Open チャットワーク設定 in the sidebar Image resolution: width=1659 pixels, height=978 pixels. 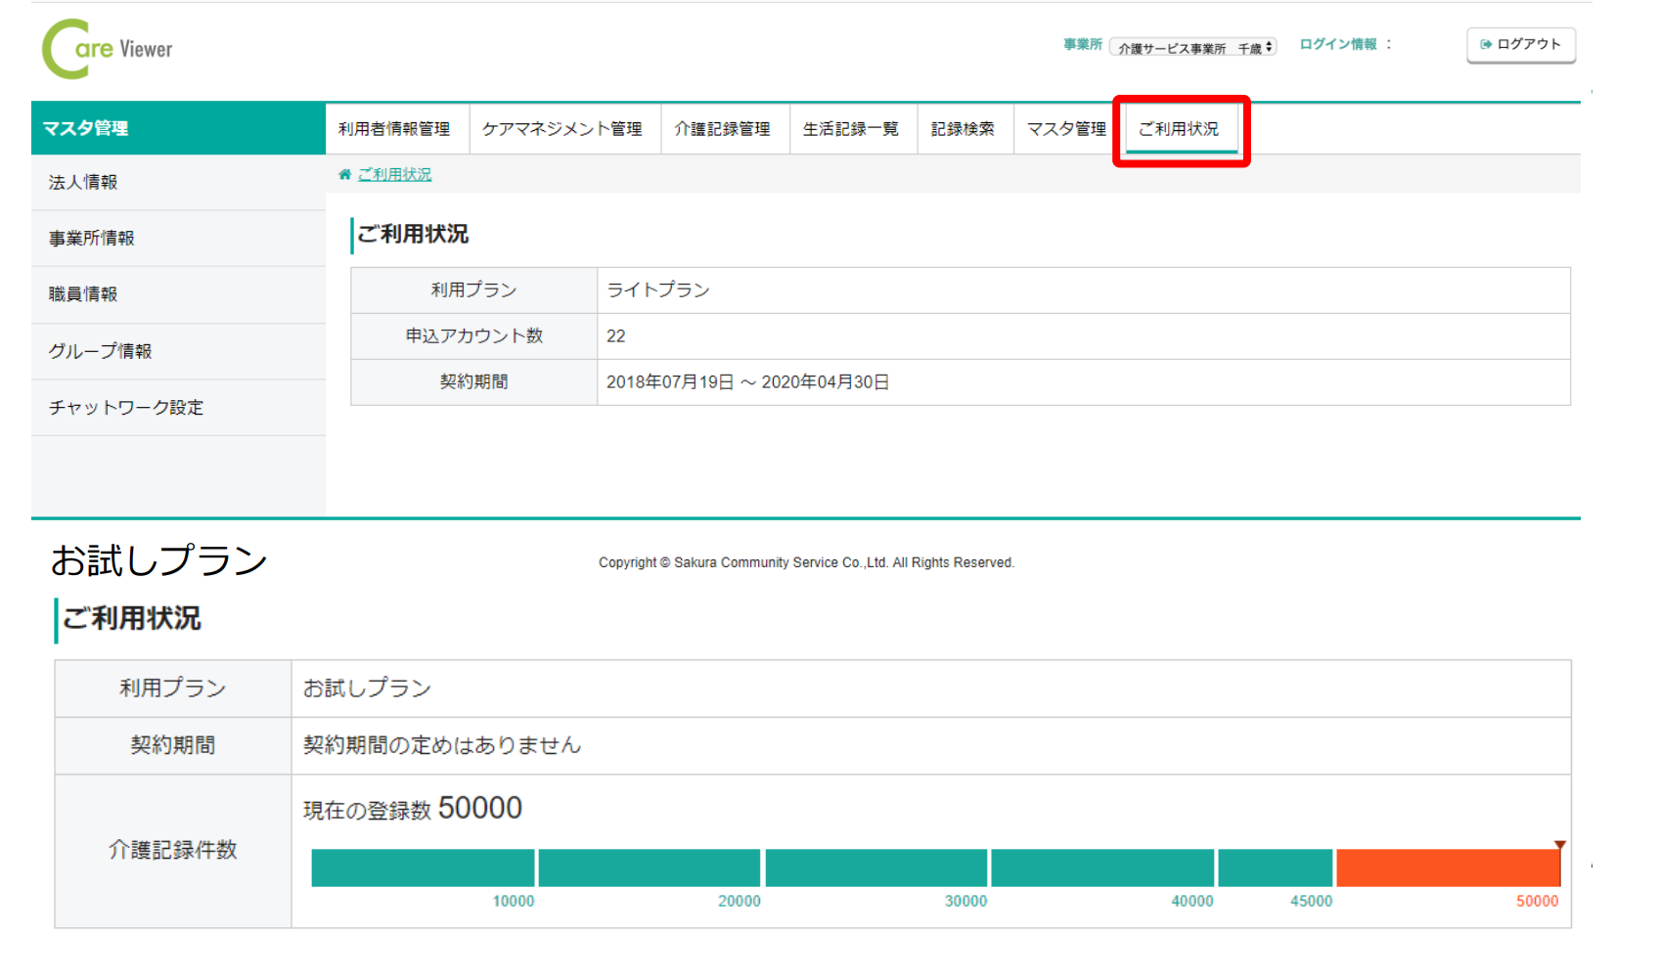click(x=126, y=408)
